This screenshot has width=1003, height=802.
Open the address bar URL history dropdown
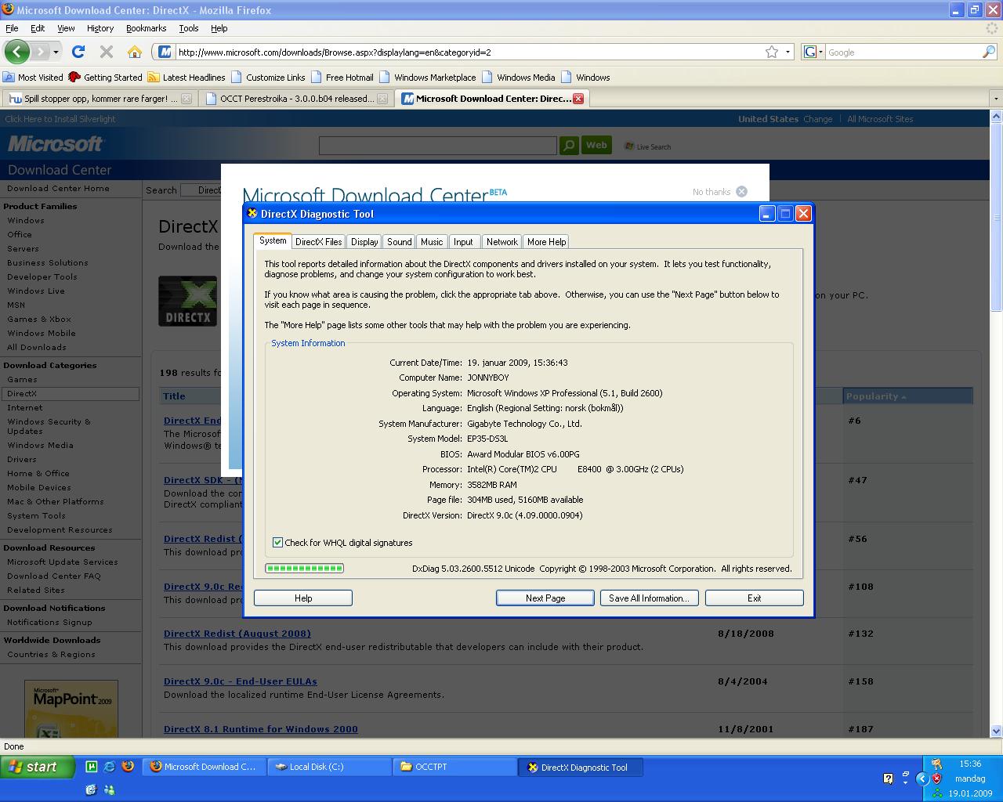click(x=788, y=52)
